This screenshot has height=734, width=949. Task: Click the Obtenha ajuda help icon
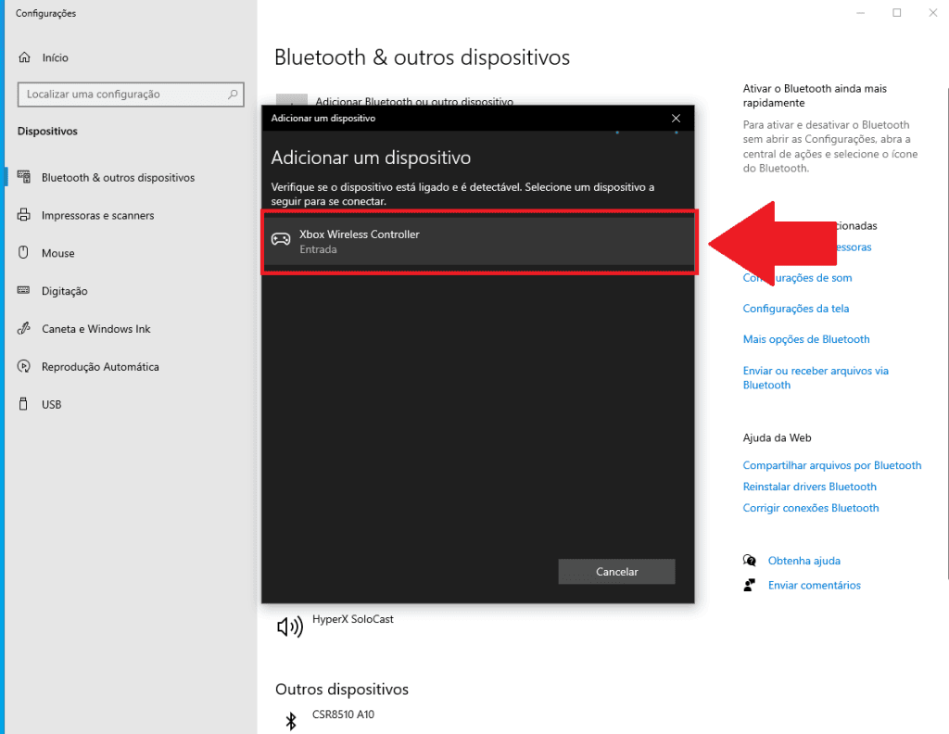coord(751,560)
